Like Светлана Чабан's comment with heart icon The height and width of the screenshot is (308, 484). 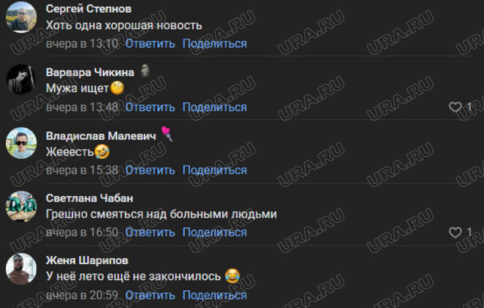click(455, 232)
